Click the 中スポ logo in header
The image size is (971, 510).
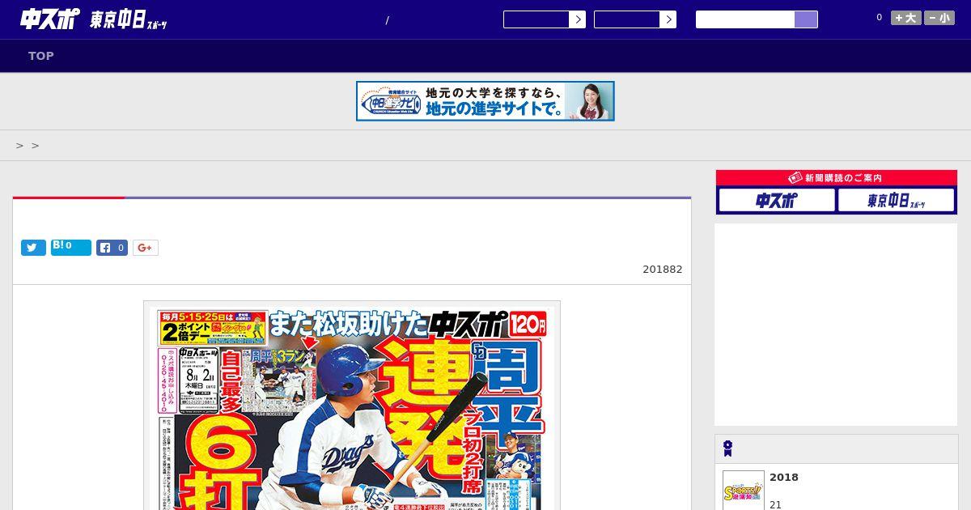tap(50, 19)
